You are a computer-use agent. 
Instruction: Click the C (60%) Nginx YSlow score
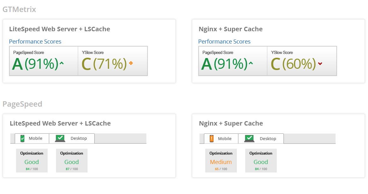[x=293, y=64]
